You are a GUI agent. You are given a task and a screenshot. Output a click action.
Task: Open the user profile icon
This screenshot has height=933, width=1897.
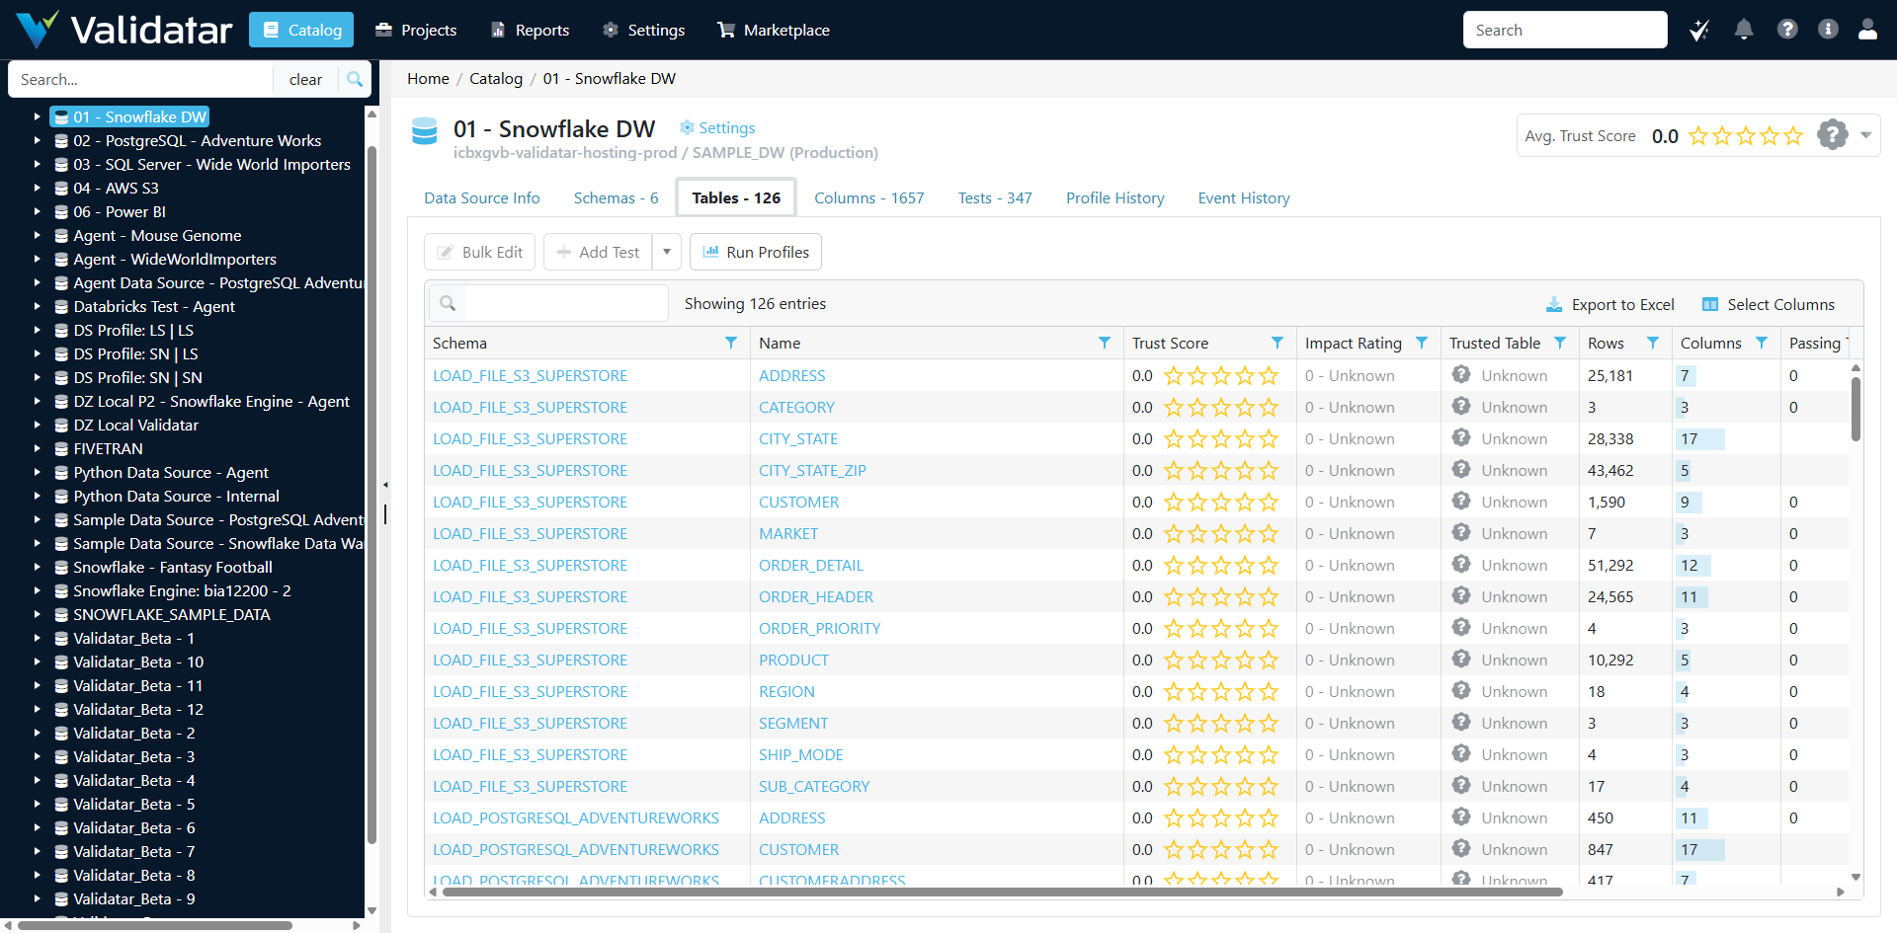(1867, 30)
